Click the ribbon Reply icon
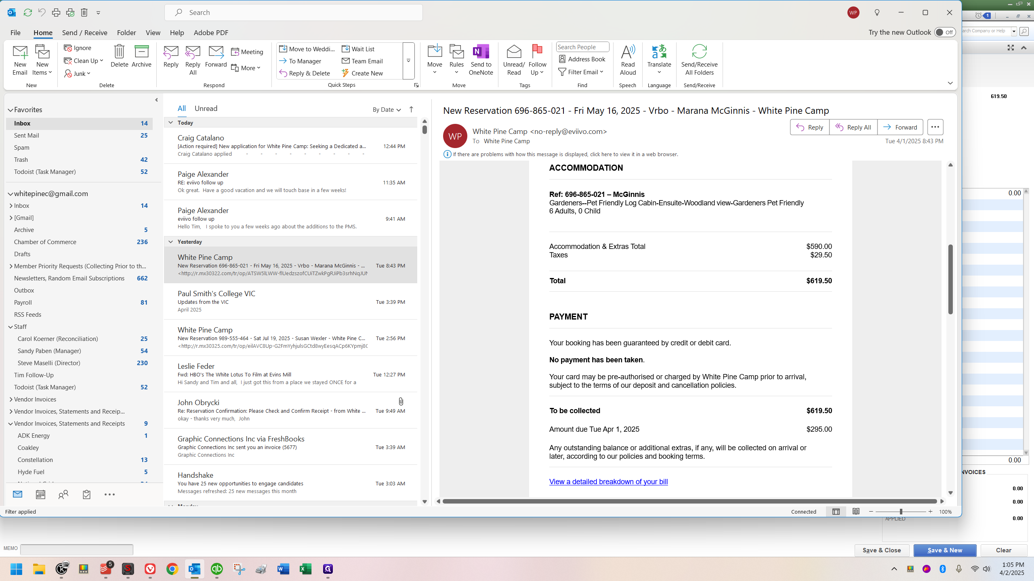The height and width of the screenshot is (581, 1034). click(171, 56)
